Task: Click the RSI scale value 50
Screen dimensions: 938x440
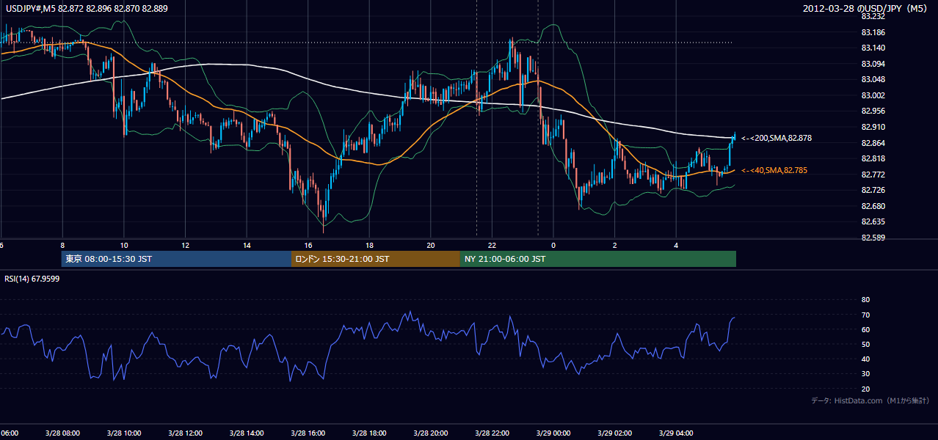Action: click(865, 344)
